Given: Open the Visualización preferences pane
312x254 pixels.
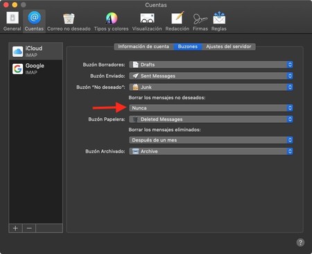Looking at the screenshot, I should pos(147,22).
